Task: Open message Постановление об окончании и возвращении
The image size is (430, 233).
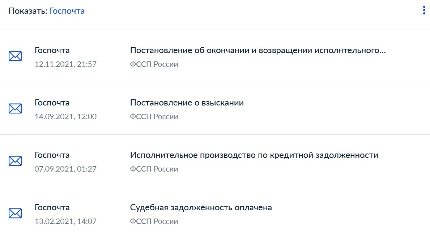Action: click(x=257, y=50)
